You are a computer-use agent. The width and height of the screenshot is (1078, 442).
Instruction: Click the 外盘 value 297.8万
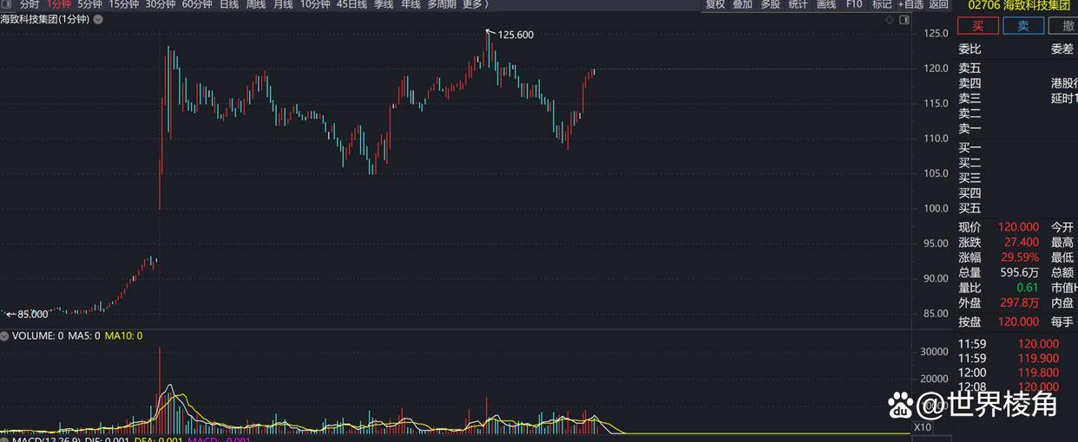pyautogui.click(x=1020, y=302)
